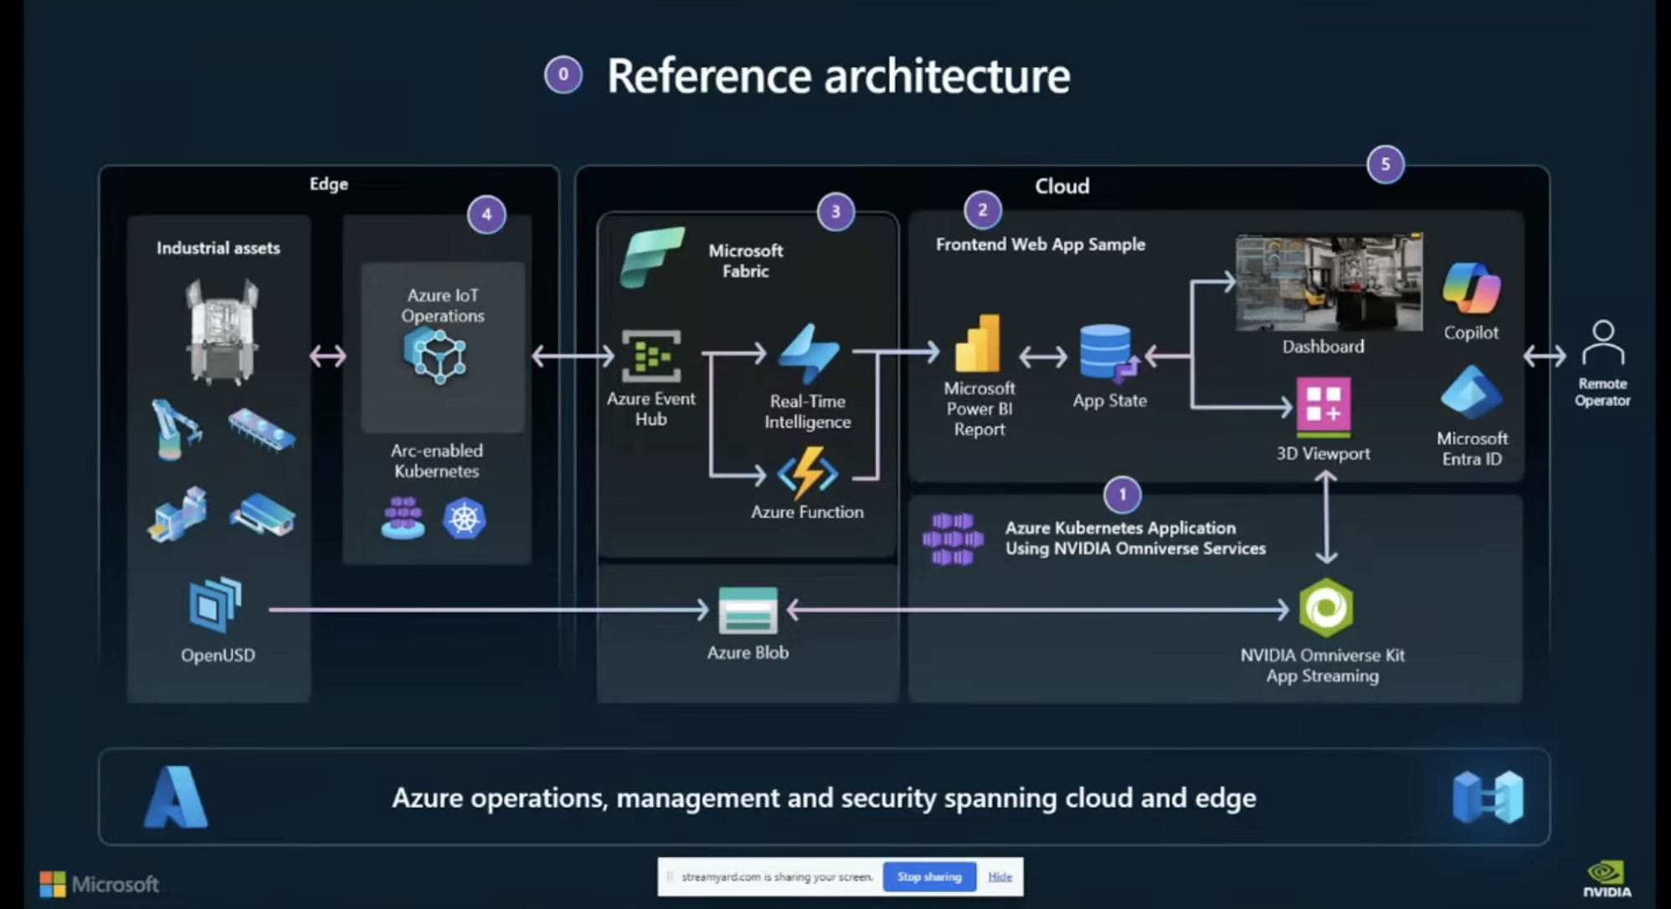Click the 'Edge' section heading

click(x=328, y=183)
